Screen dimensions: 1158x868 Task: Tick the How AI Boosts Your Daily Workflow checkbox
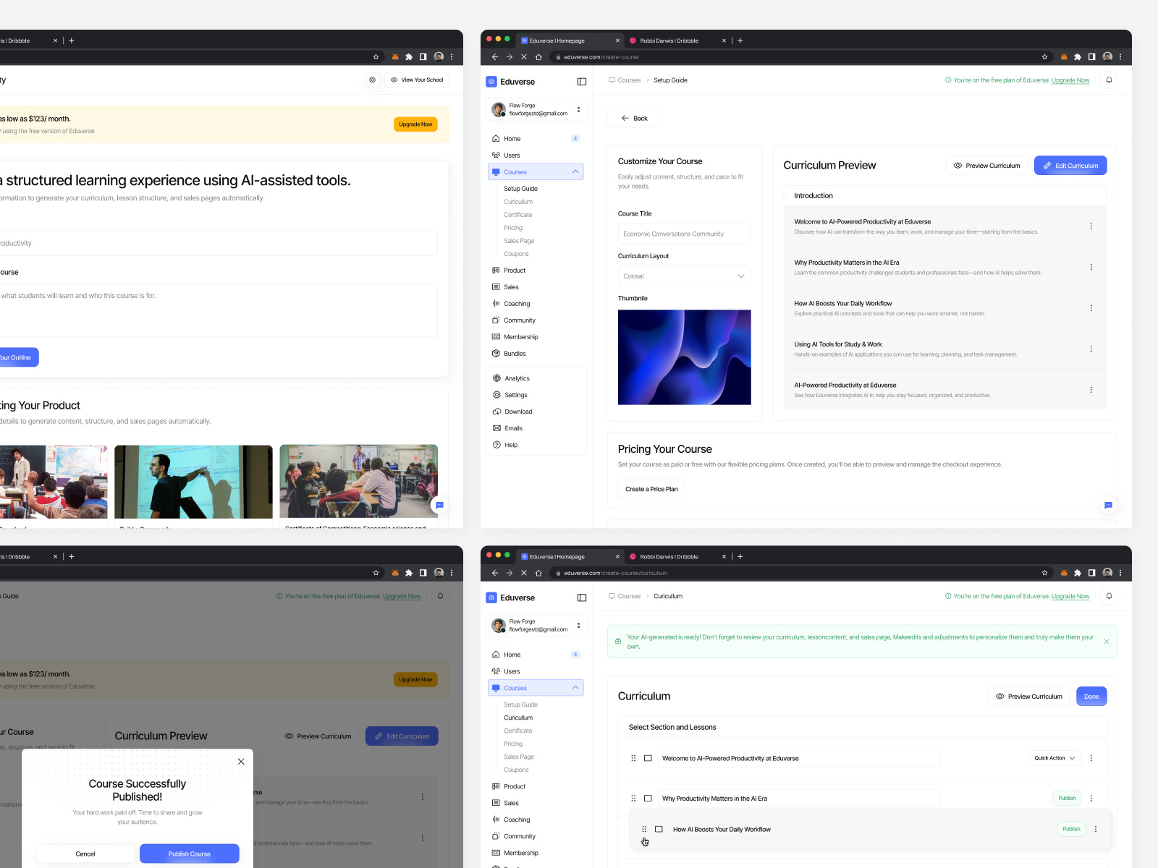coord(659,829)
